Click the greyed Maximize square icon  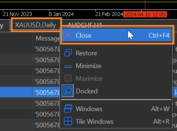pos(68,78)
